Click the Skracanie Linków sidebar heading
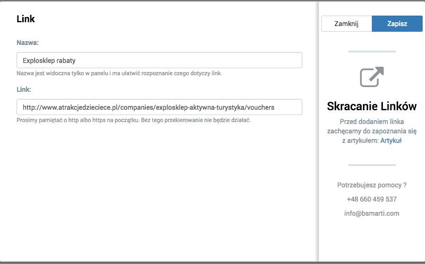Image resolution: width=425 pixels, height=264 pixels. (372, 106)
